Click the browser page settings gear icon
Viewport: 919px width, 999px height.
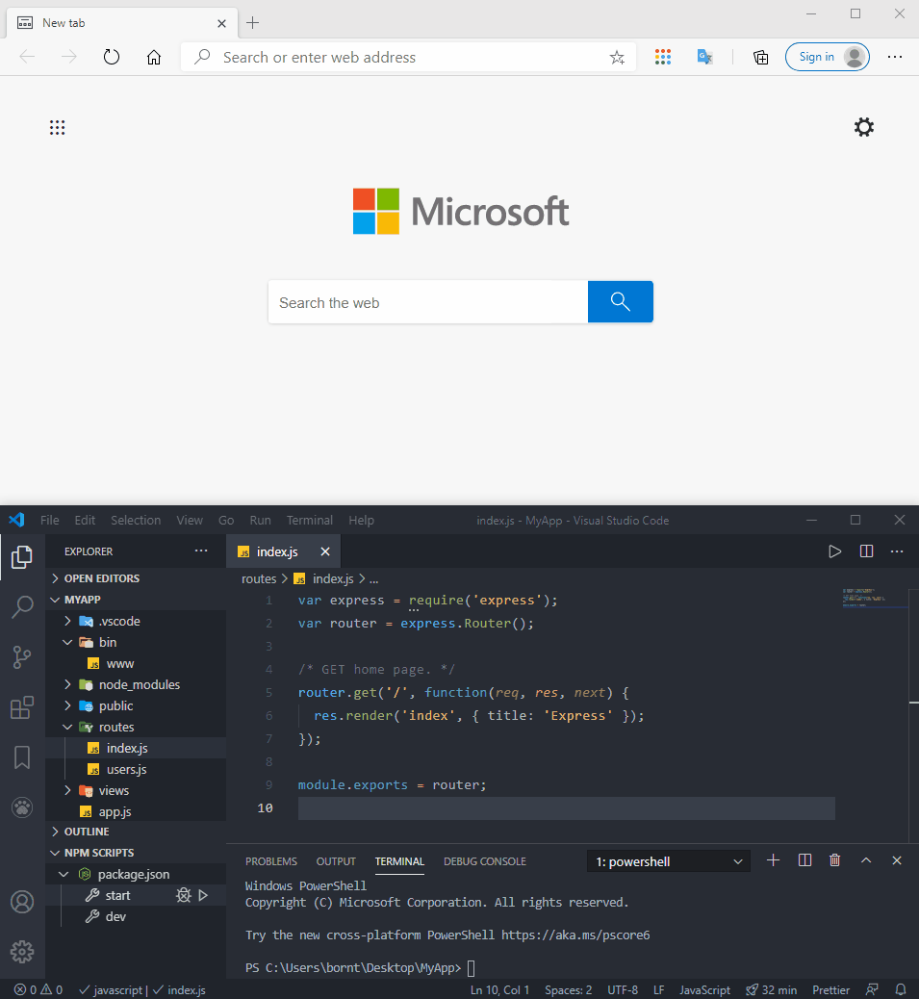point(864,127)
